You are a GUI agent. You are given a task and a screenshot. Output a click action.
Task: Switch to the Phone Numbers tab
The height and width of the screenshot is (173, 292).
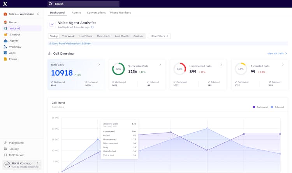[120, 13]
